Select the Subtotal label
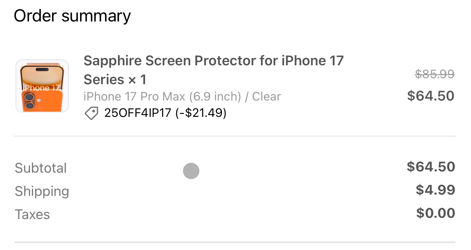 tap(41, 168)
